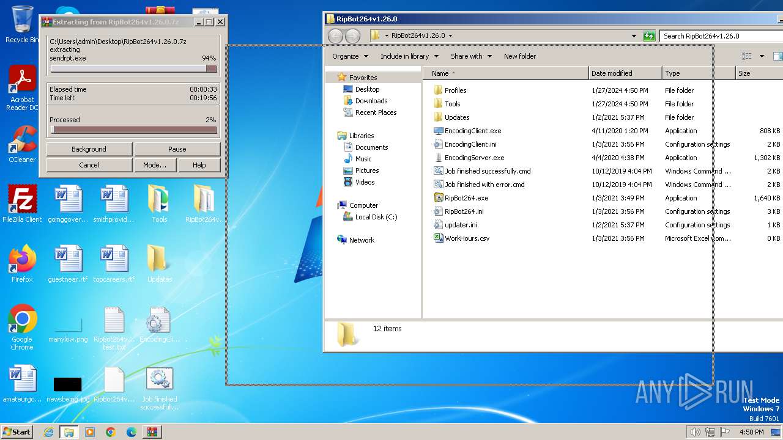Open Firefox desktop shortcut
Screen dimensions: 783x440
click(22, 264)
